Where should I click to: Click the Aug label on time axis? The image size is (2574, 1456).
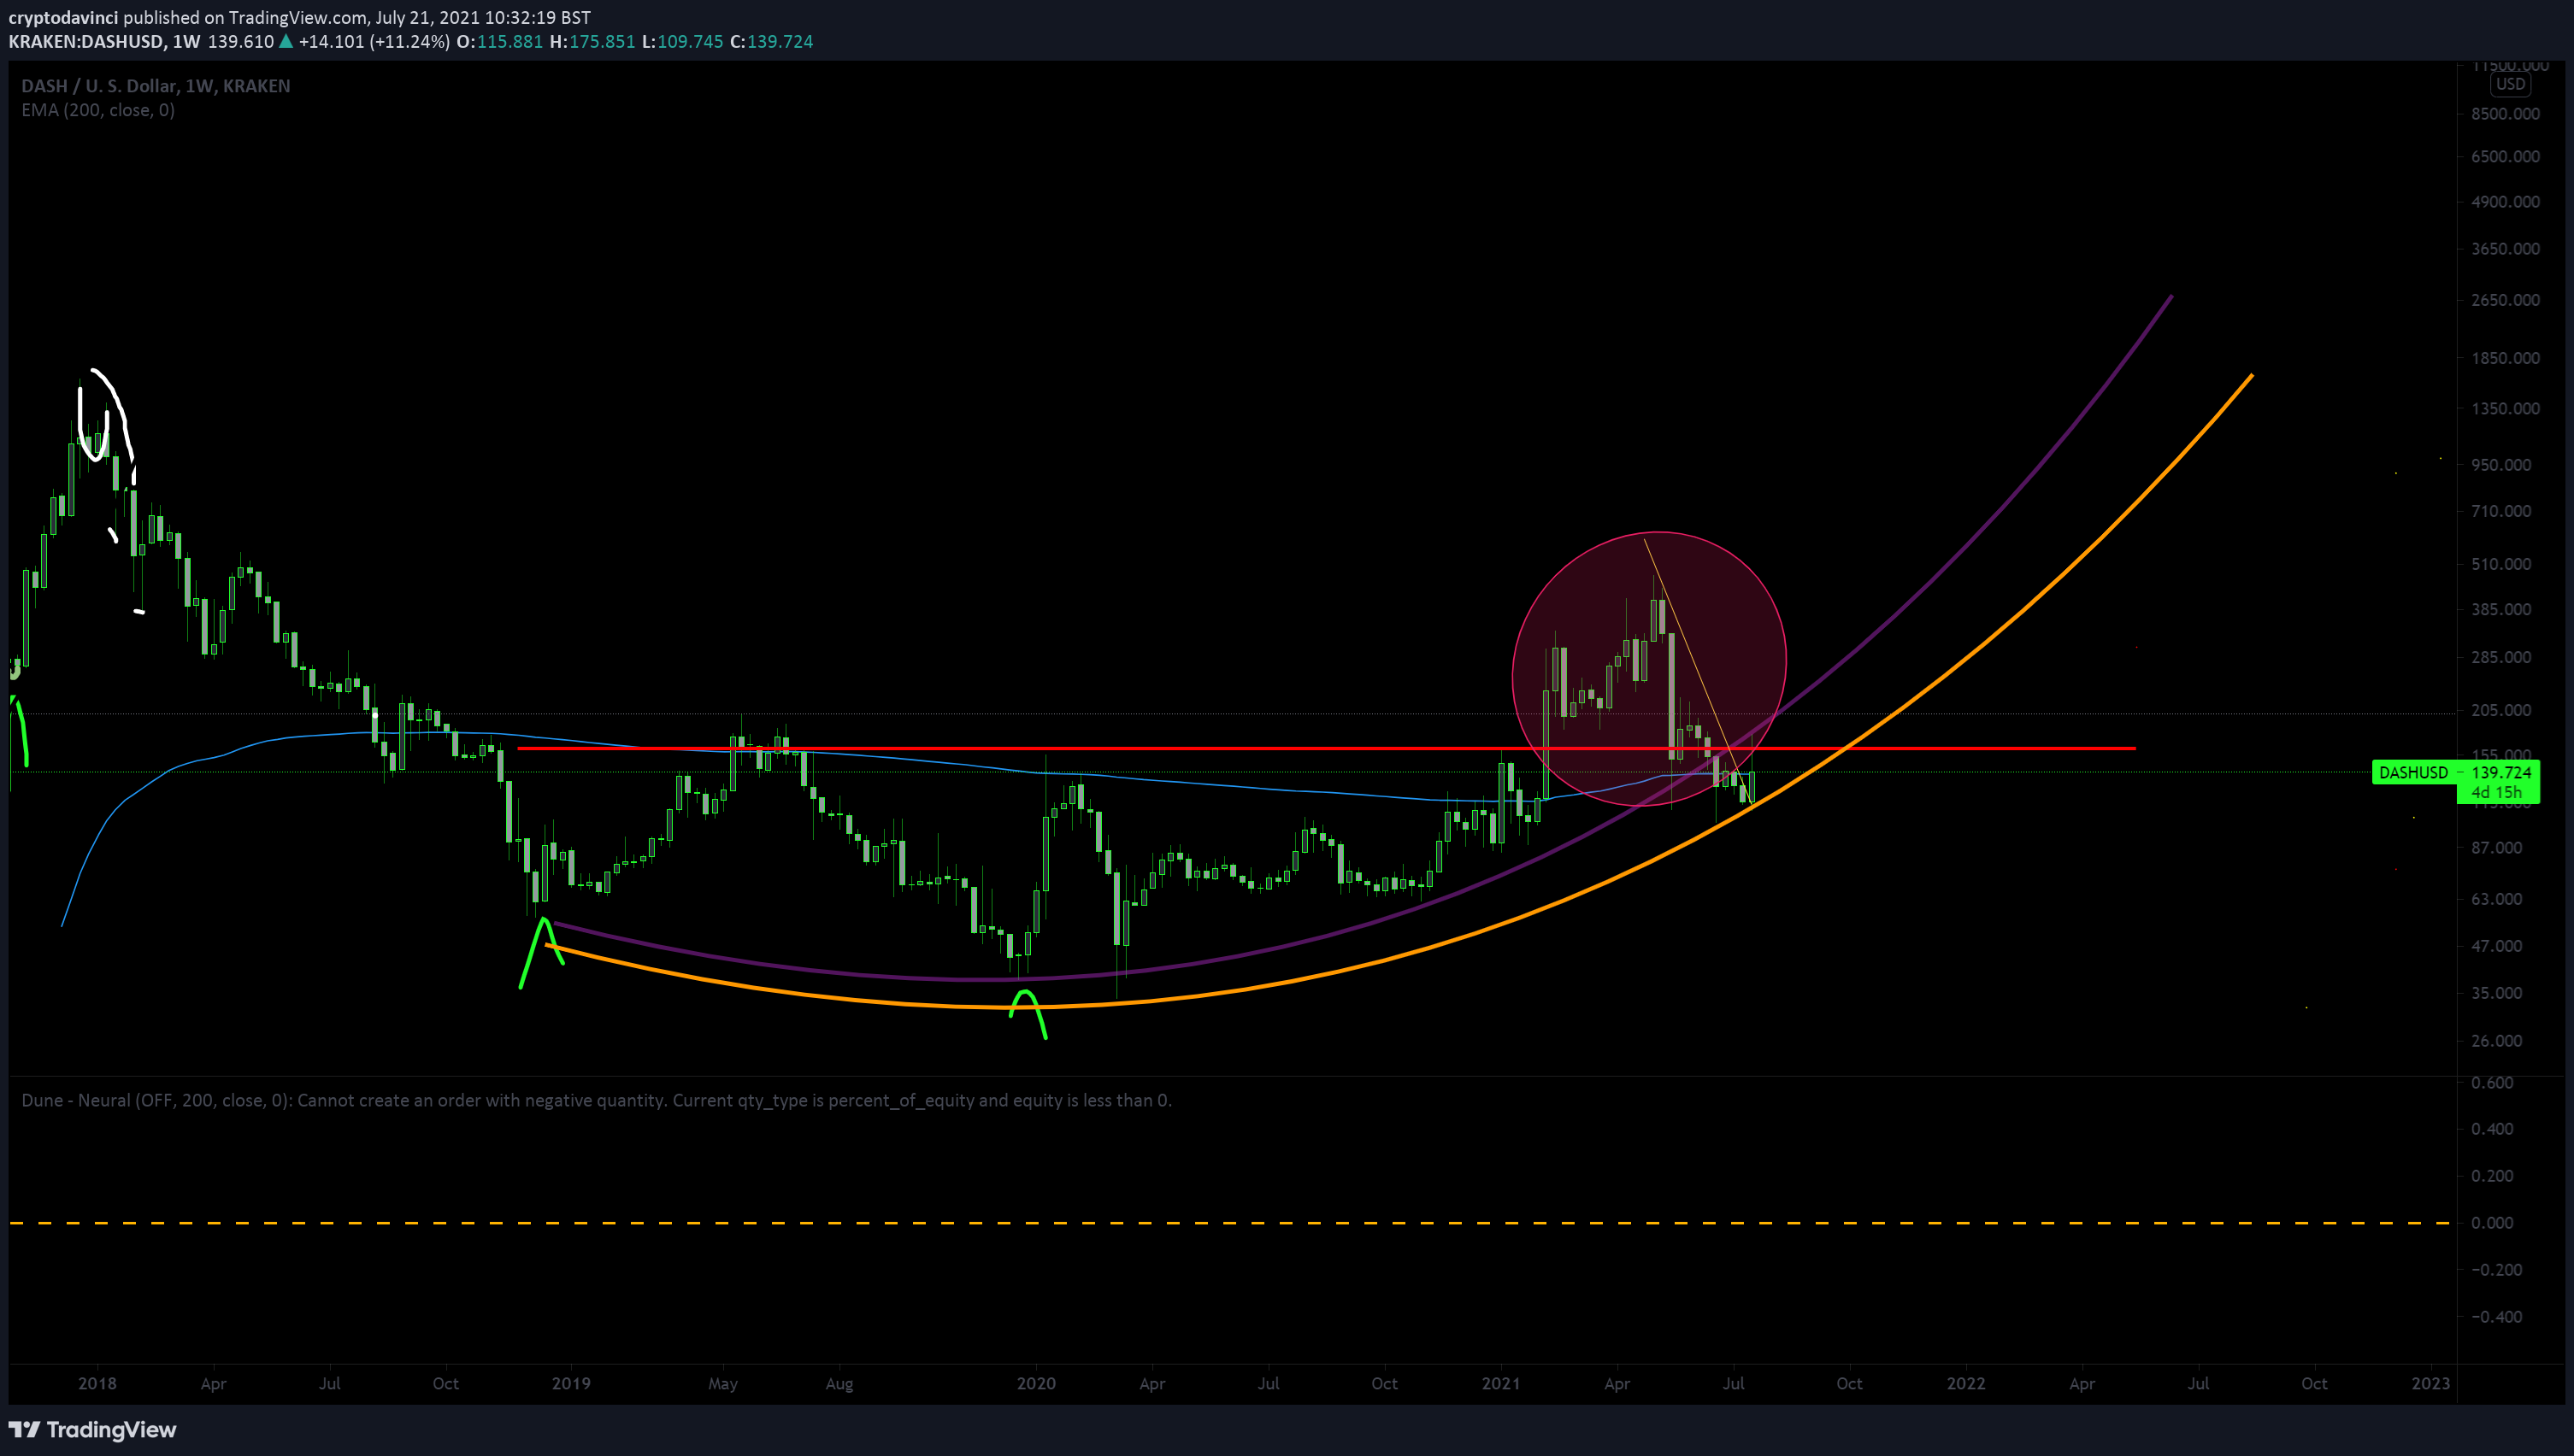point(839,1383)
